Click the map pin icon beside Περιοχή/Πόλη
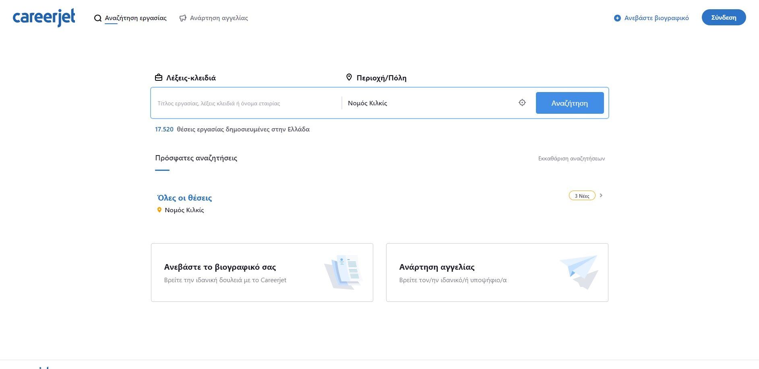This screenshot has width=759, height=369. [349, 77]
